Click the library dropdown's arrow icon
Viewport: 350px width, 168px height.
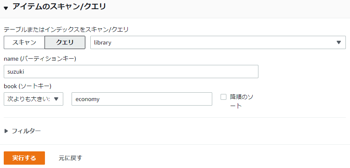tap(339, 42)
